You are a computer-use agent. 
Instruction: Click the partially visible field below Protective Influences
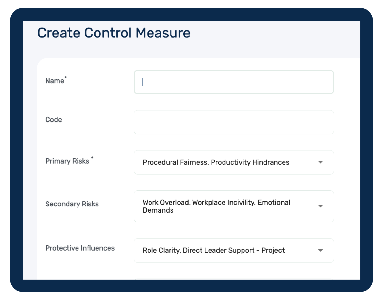(233, 279)
